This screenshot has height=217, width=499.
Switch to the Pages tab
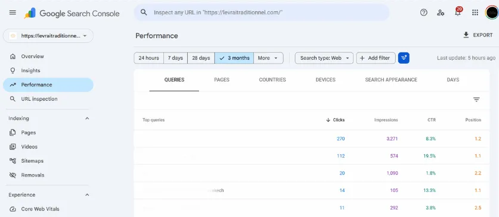(222, 80)
